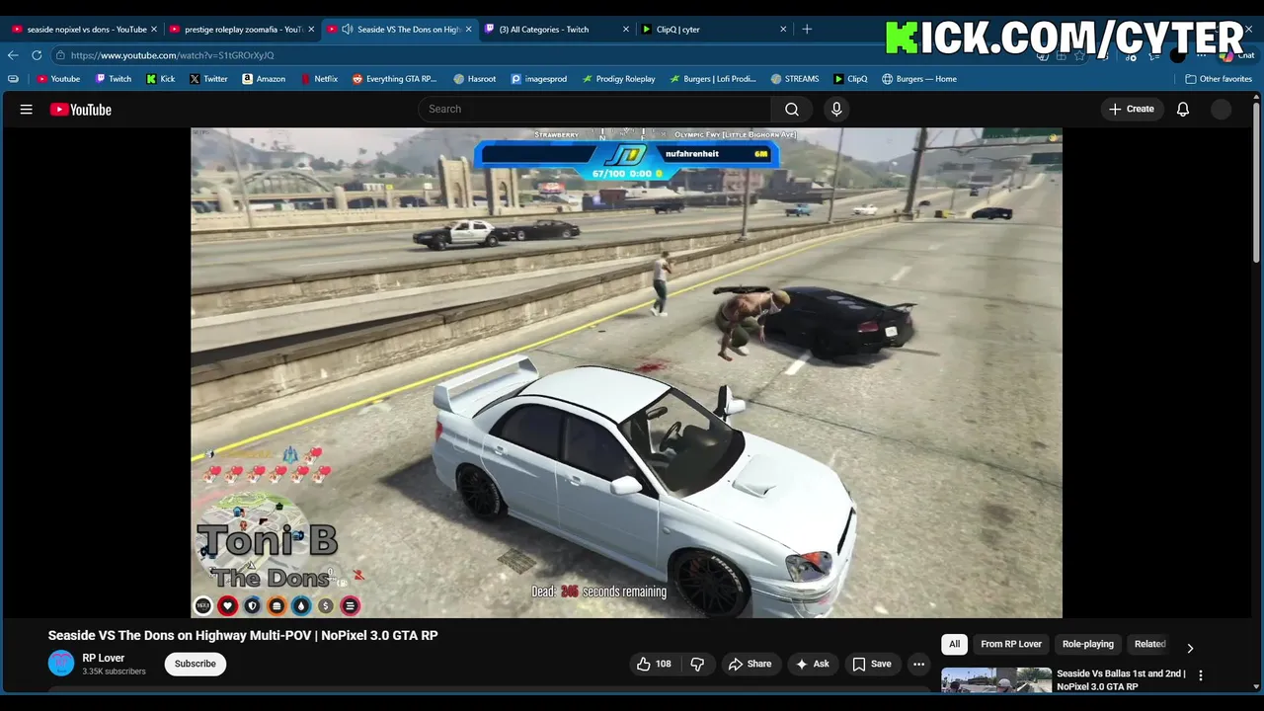Open a new browser tab

[807, 30]
